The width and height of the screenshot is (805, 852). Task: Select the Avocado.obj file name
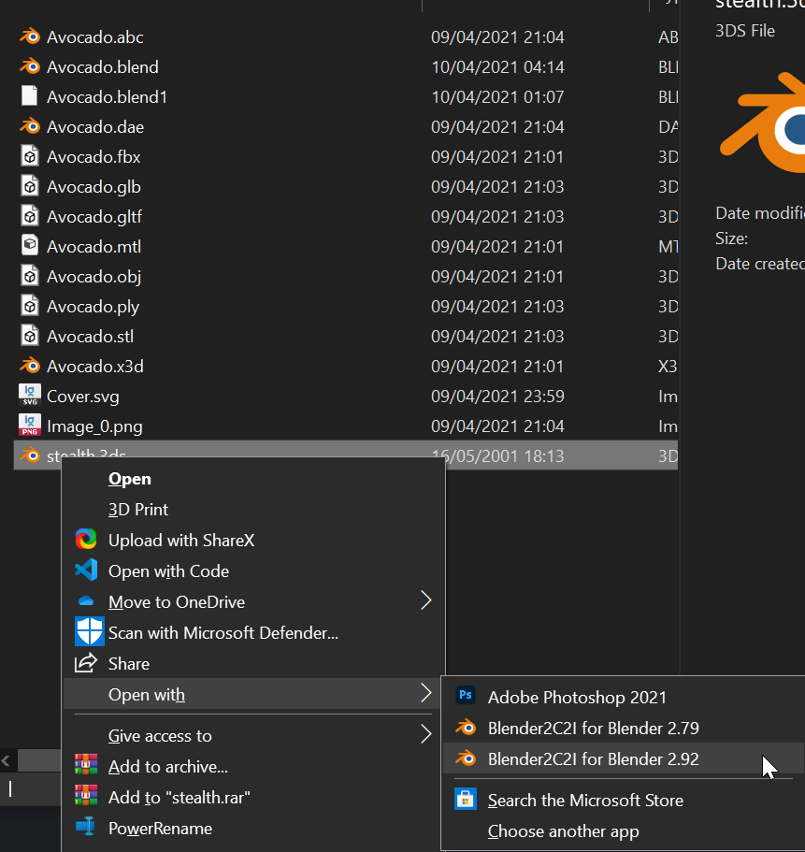(94, 277)
